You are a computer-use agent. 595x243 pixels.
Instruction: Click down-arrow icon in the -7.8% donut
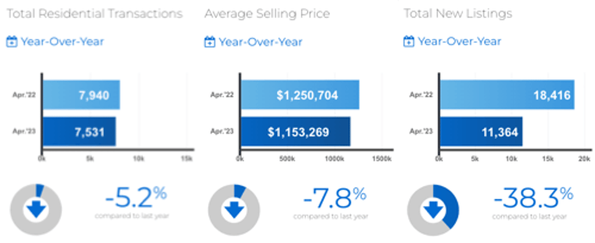pos(234,210)
